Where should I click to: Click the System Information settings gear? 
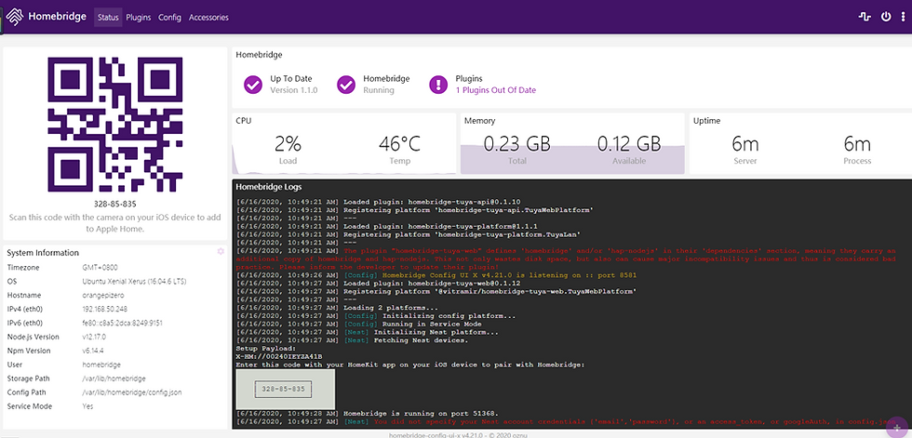221,251
